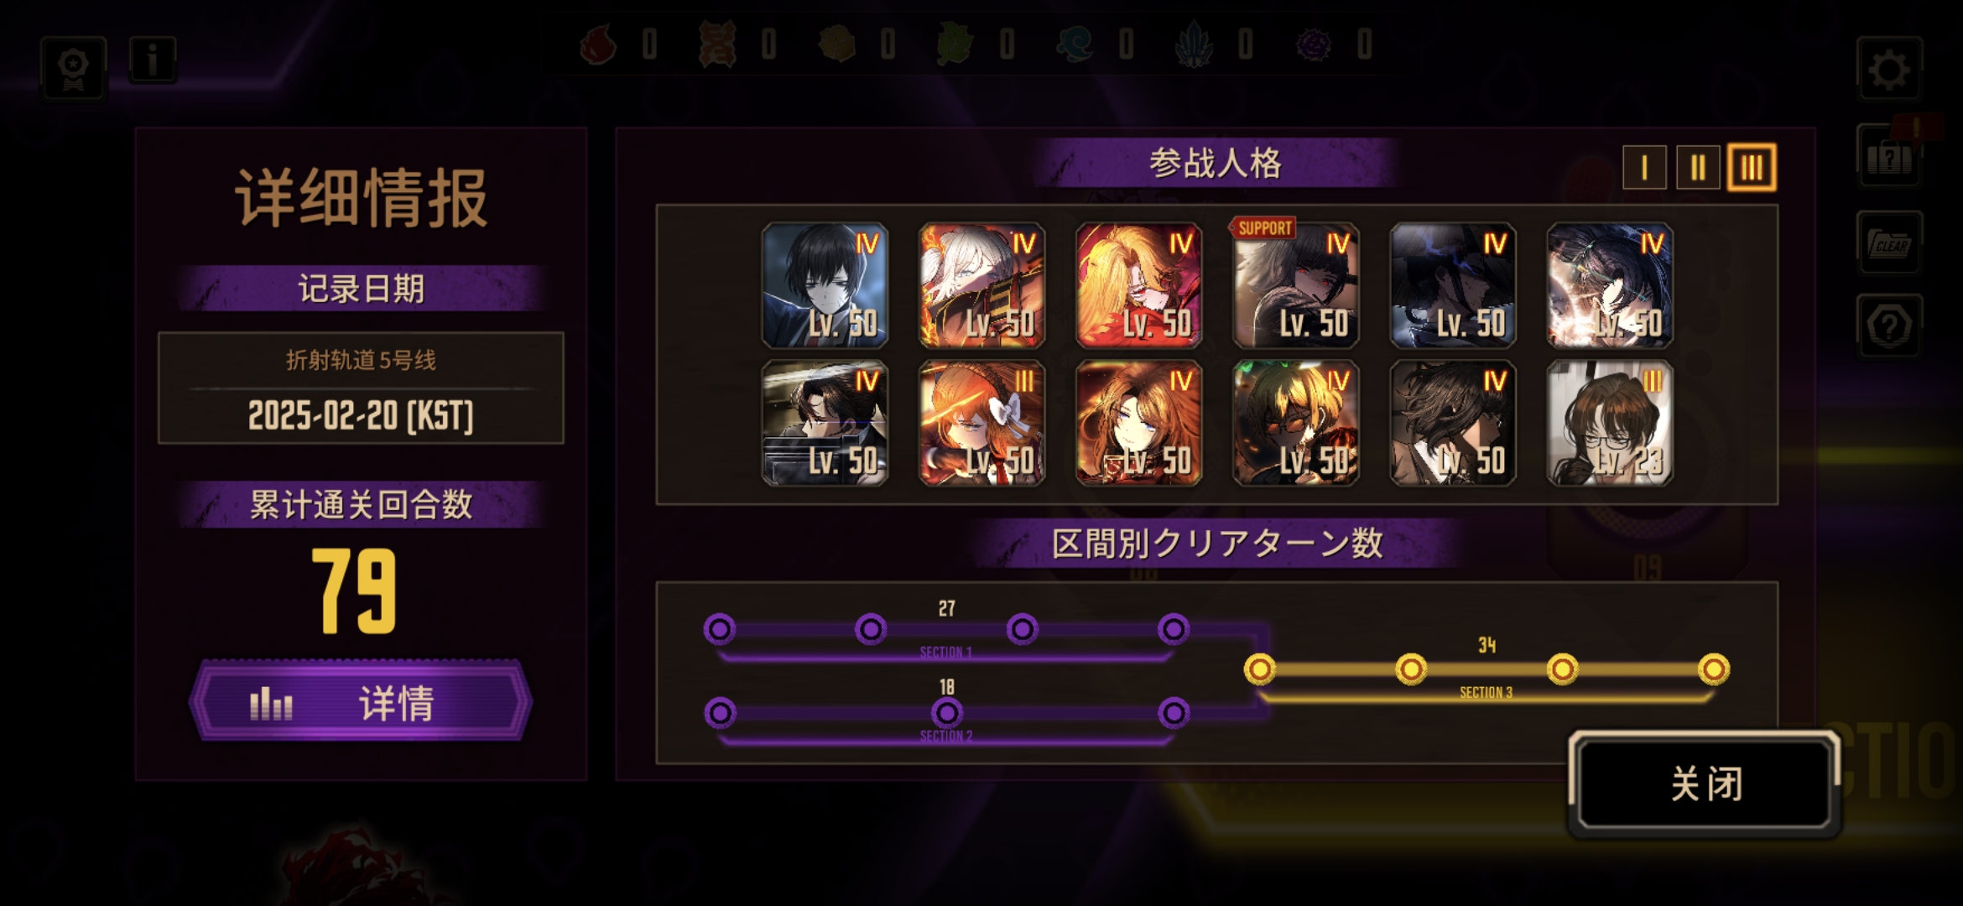Click the 关闭 close button

[1705, 784]
